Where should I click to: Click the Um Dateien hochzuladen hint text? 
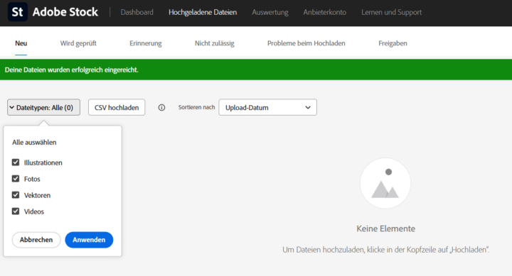coord(385,250)
